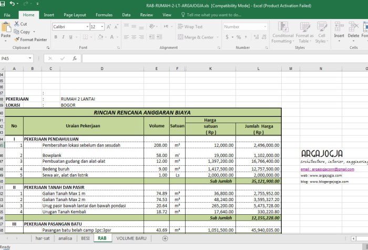Open the Merge & Center dropdown arrow

218,37
